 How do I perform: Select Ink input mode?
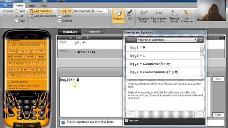point(129,15)
